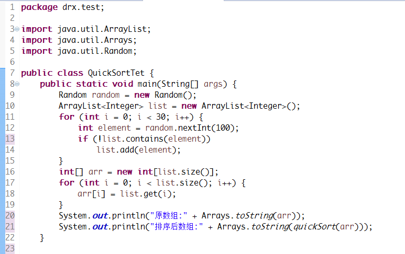Click the list.add(element) statement
The height and width of the screenshot is (254, 405).
click(x=138, y=149)
